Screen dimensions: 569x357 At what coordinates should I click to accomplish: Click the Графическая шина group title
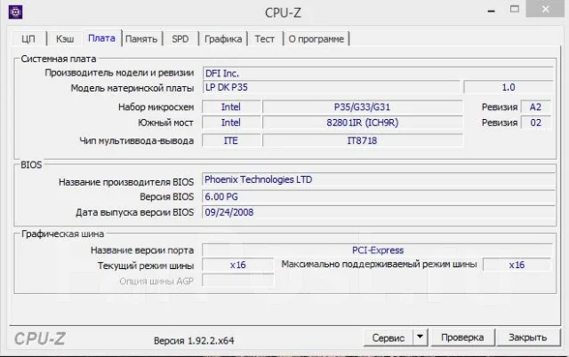point(63,234)
